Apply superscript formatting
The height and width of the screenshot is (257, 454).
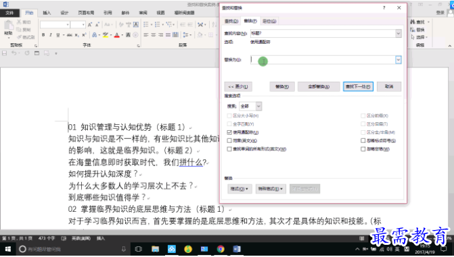[x=84, y=35]
